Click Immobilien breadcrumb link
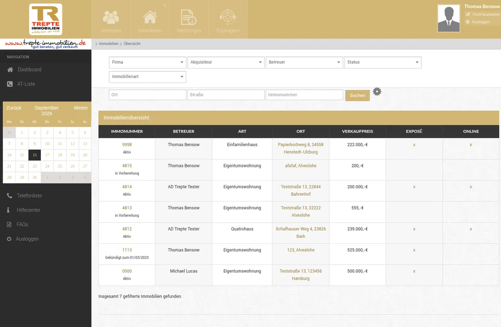 [x=109, y=44]
